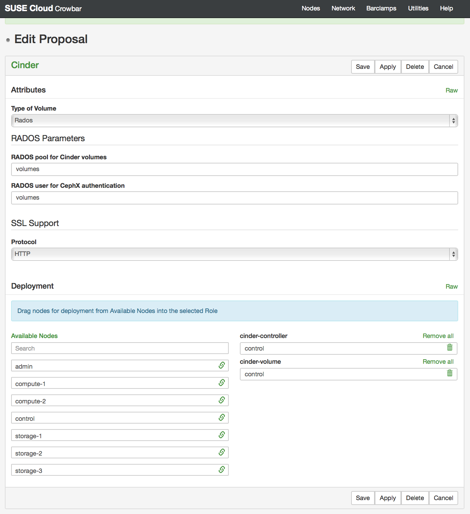Remove control from cinder-volume via trash icon

pyautogui.click(x=449, y=373)
